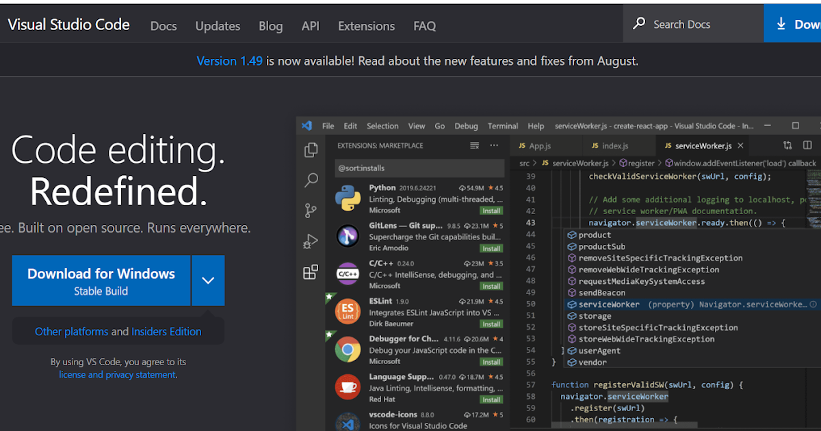Click the Search Docs magnifier icon
This screenshot has width=821, height=431.
[638, 23]
